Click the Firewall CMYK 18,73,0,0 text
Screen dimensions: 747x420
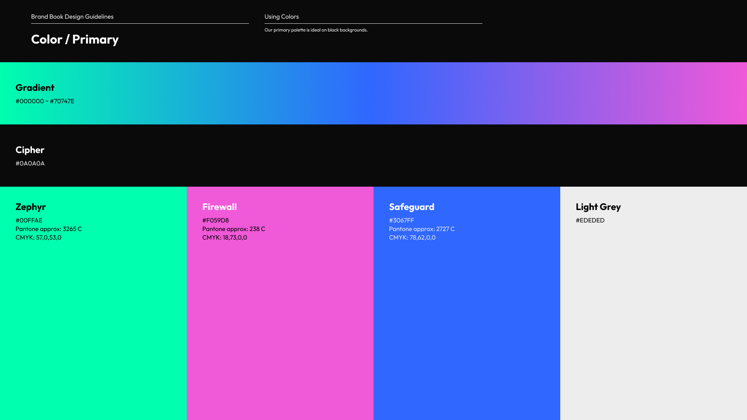coord(224,237)
